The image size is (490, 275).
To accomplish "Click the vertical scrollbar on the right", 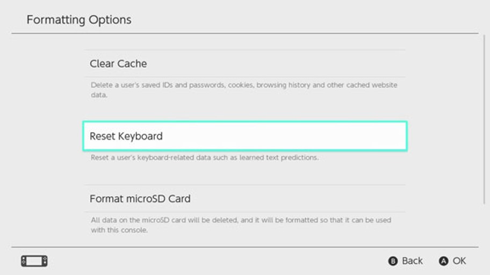I will tap(485, 120).
